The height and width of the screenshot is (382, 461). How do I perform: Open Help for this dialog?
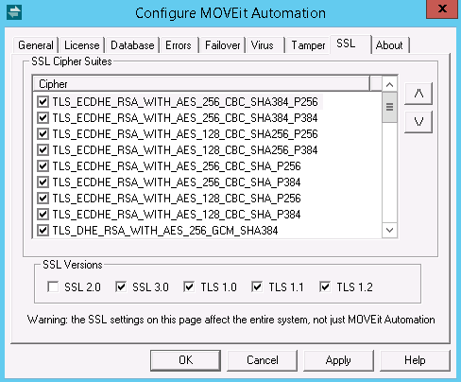tap(415, 360)
